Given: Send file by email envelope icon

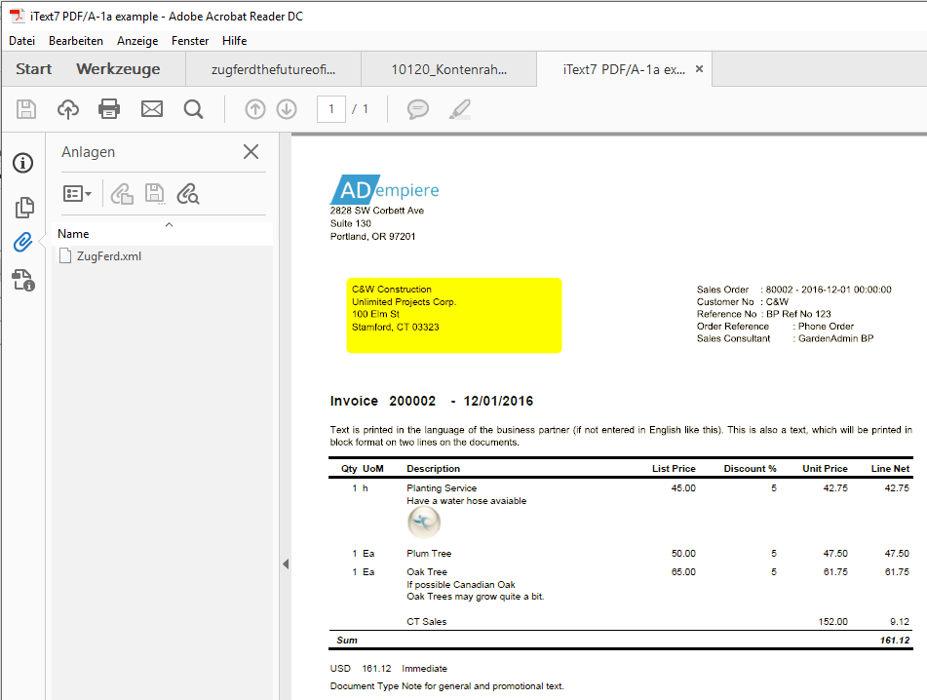Looking at the screenshot, I should pos(152,109).
